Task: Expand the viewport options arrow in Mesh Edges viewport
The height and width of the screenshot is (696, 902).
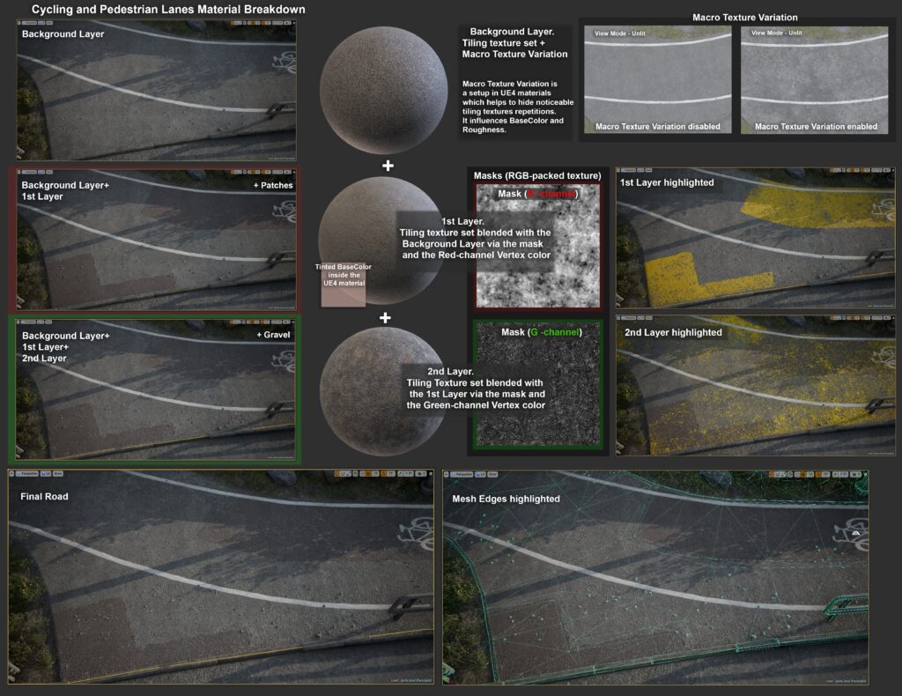Action: (x=446, y=474)
